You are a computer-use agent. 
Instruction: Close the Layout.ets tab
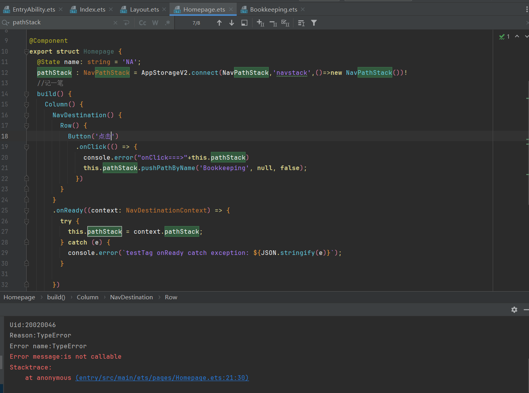tap(164, 9)
